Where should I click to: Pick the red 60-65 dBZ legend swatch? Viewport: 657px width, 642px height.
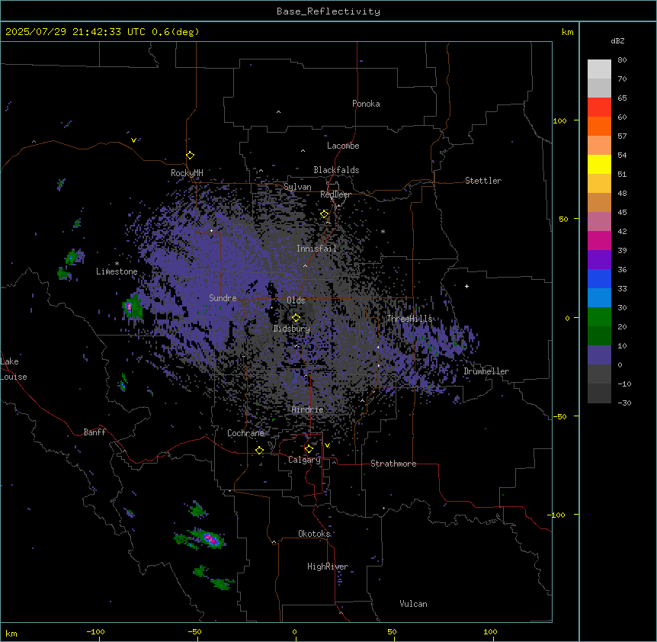(x=599, y=108)
